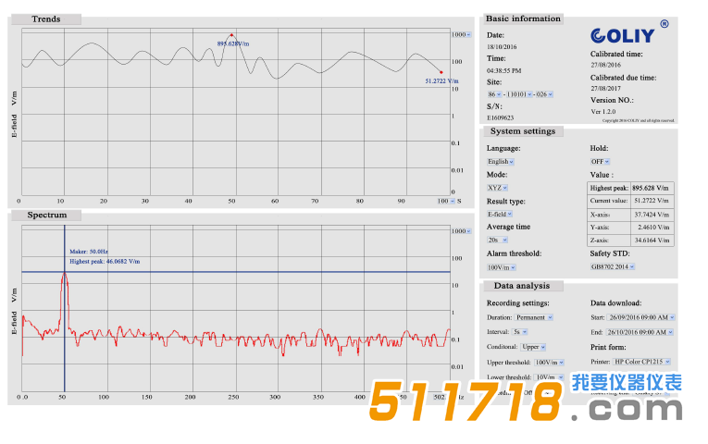The height and width of the screenshot is (444, 708).
Task: Click the red current-value dot at trend end
Action: (441, 72)
